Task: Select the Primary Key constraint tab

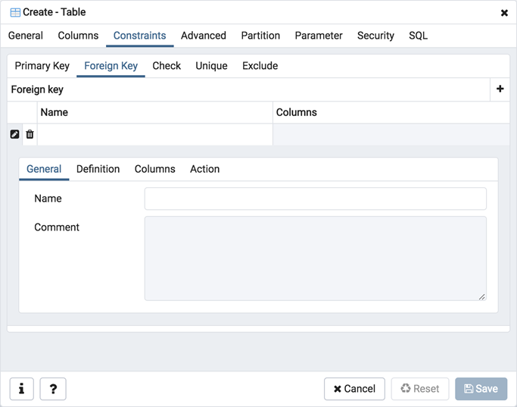Action: [42, 66]
